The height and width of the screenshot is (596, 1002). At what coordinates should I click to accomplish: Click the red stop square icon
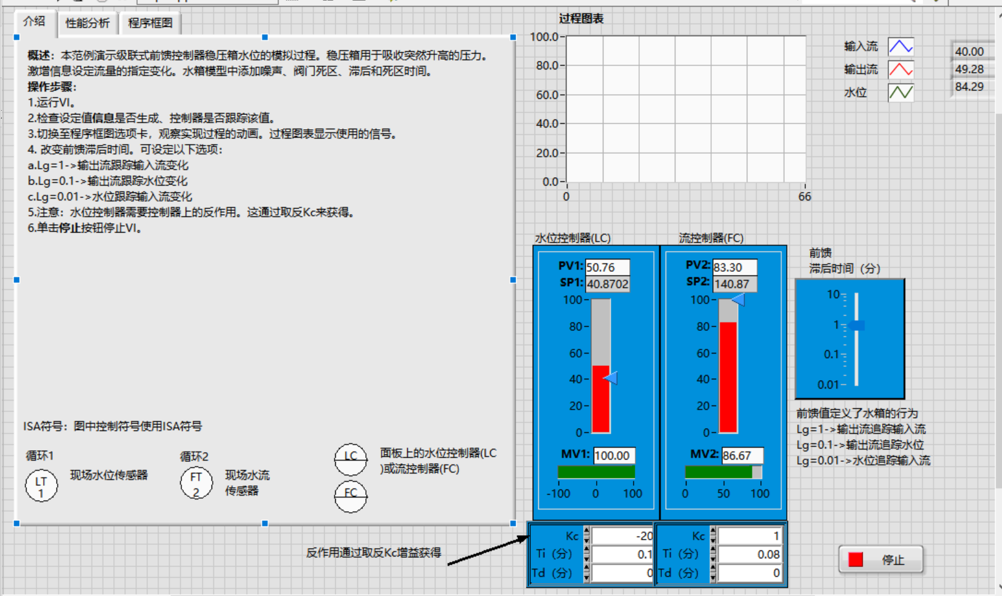click(856, 560)
